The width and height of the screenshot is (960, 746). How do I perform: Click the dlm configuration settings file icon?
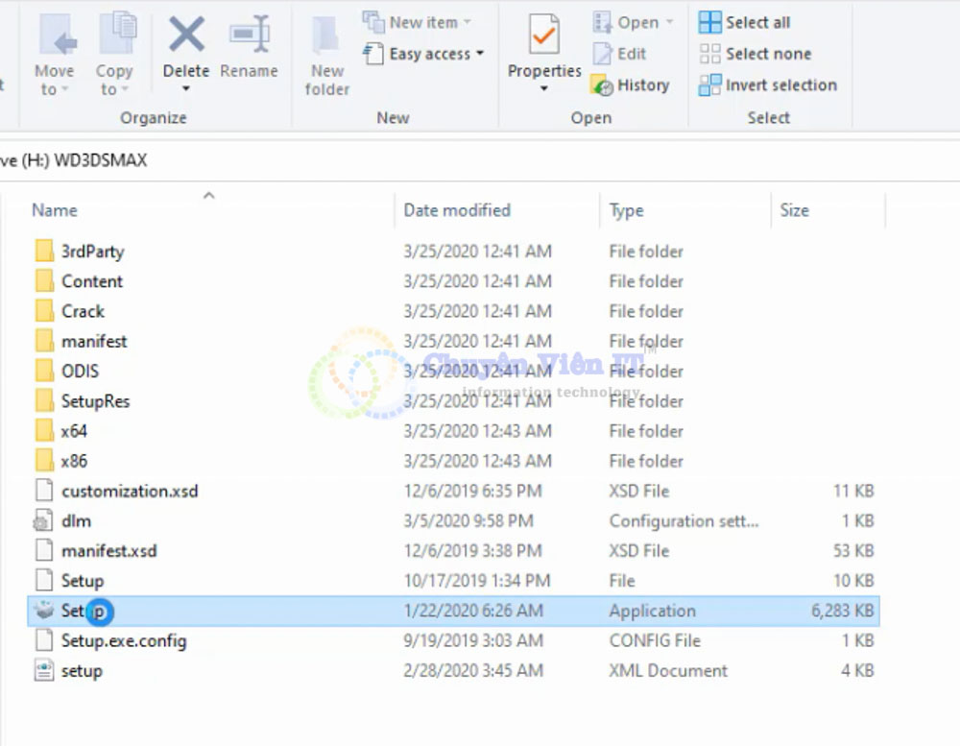(44, 521)
